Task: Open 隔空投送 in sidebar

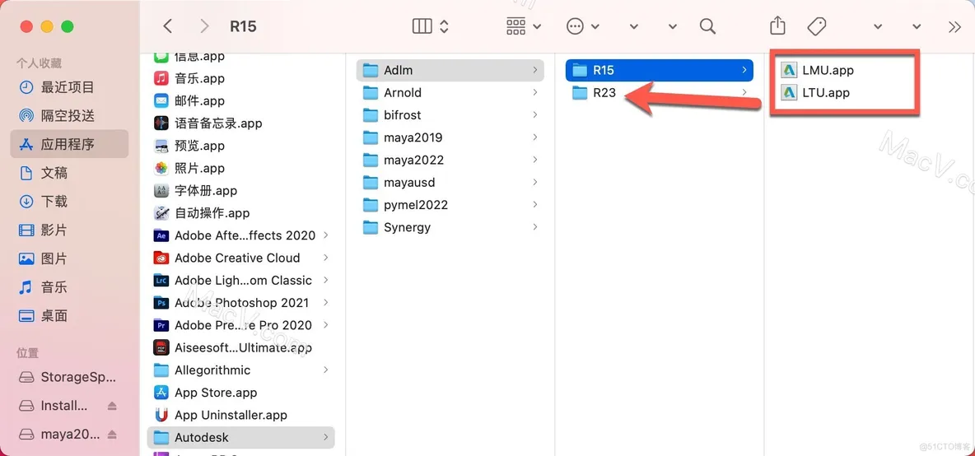Action: point(69,115)
